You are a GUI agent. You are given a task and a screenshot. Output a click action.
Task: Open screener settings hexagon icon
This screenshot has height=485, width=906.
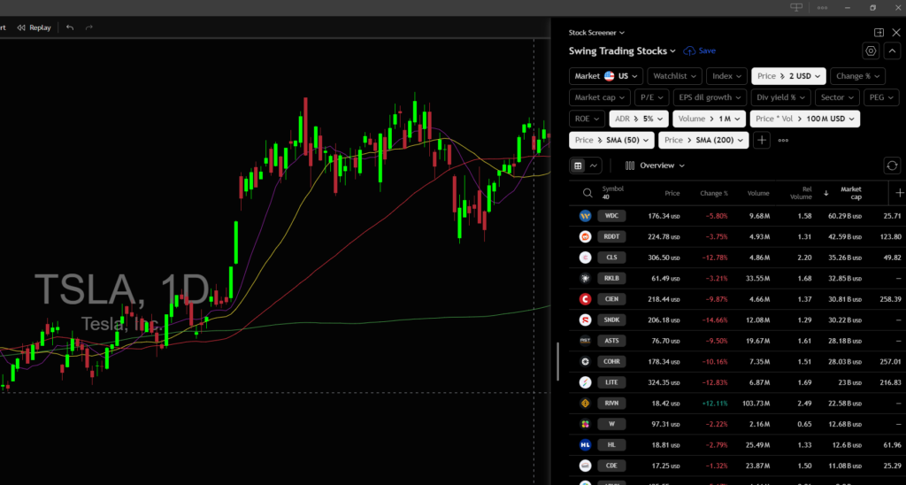tap(871, 50)
